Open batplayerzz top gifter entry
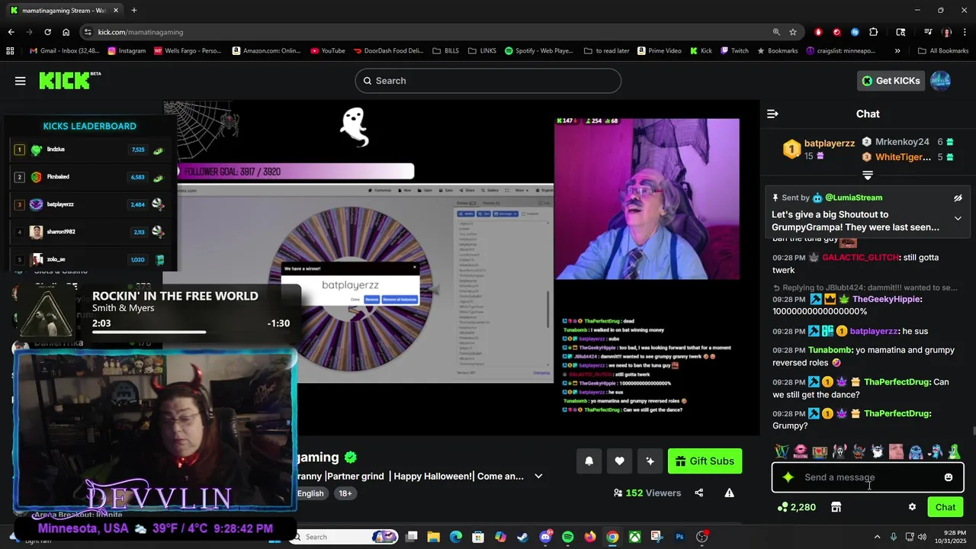976x549 pixels. [819, 149]
